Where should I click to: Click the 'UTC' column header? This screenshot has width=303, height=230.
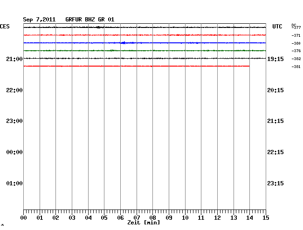click(x=277, y=27)
